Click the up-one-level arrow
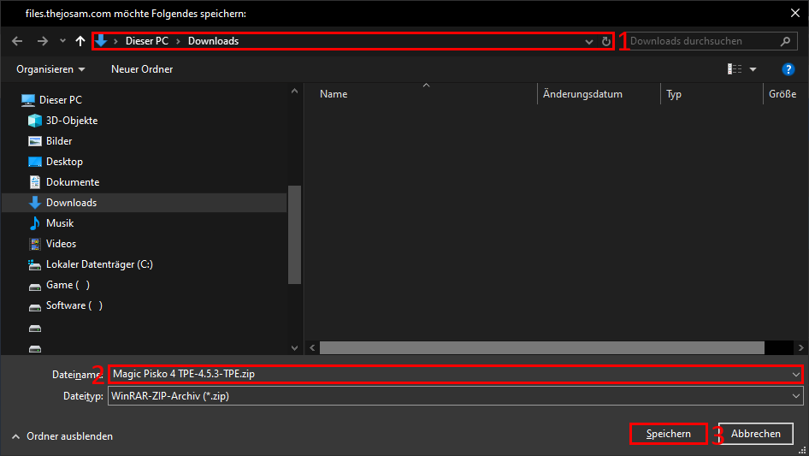 pos(80,41)
